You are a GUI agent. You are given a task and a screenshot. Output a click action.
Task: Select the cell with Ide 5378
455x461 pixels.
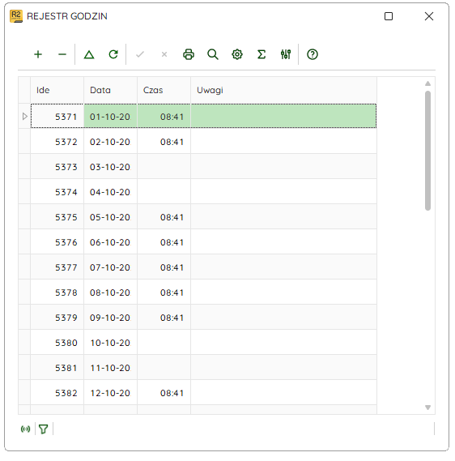coord(57,292)
